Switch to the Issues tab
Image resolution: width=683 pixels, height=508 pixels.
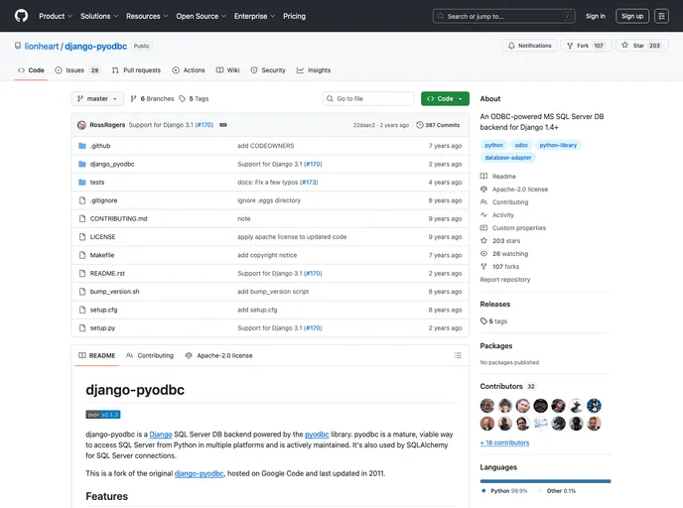tap(77, 70)
